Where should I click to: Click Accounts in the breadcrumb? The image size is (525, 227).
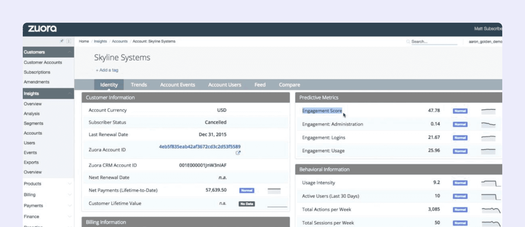click(120, 41)
